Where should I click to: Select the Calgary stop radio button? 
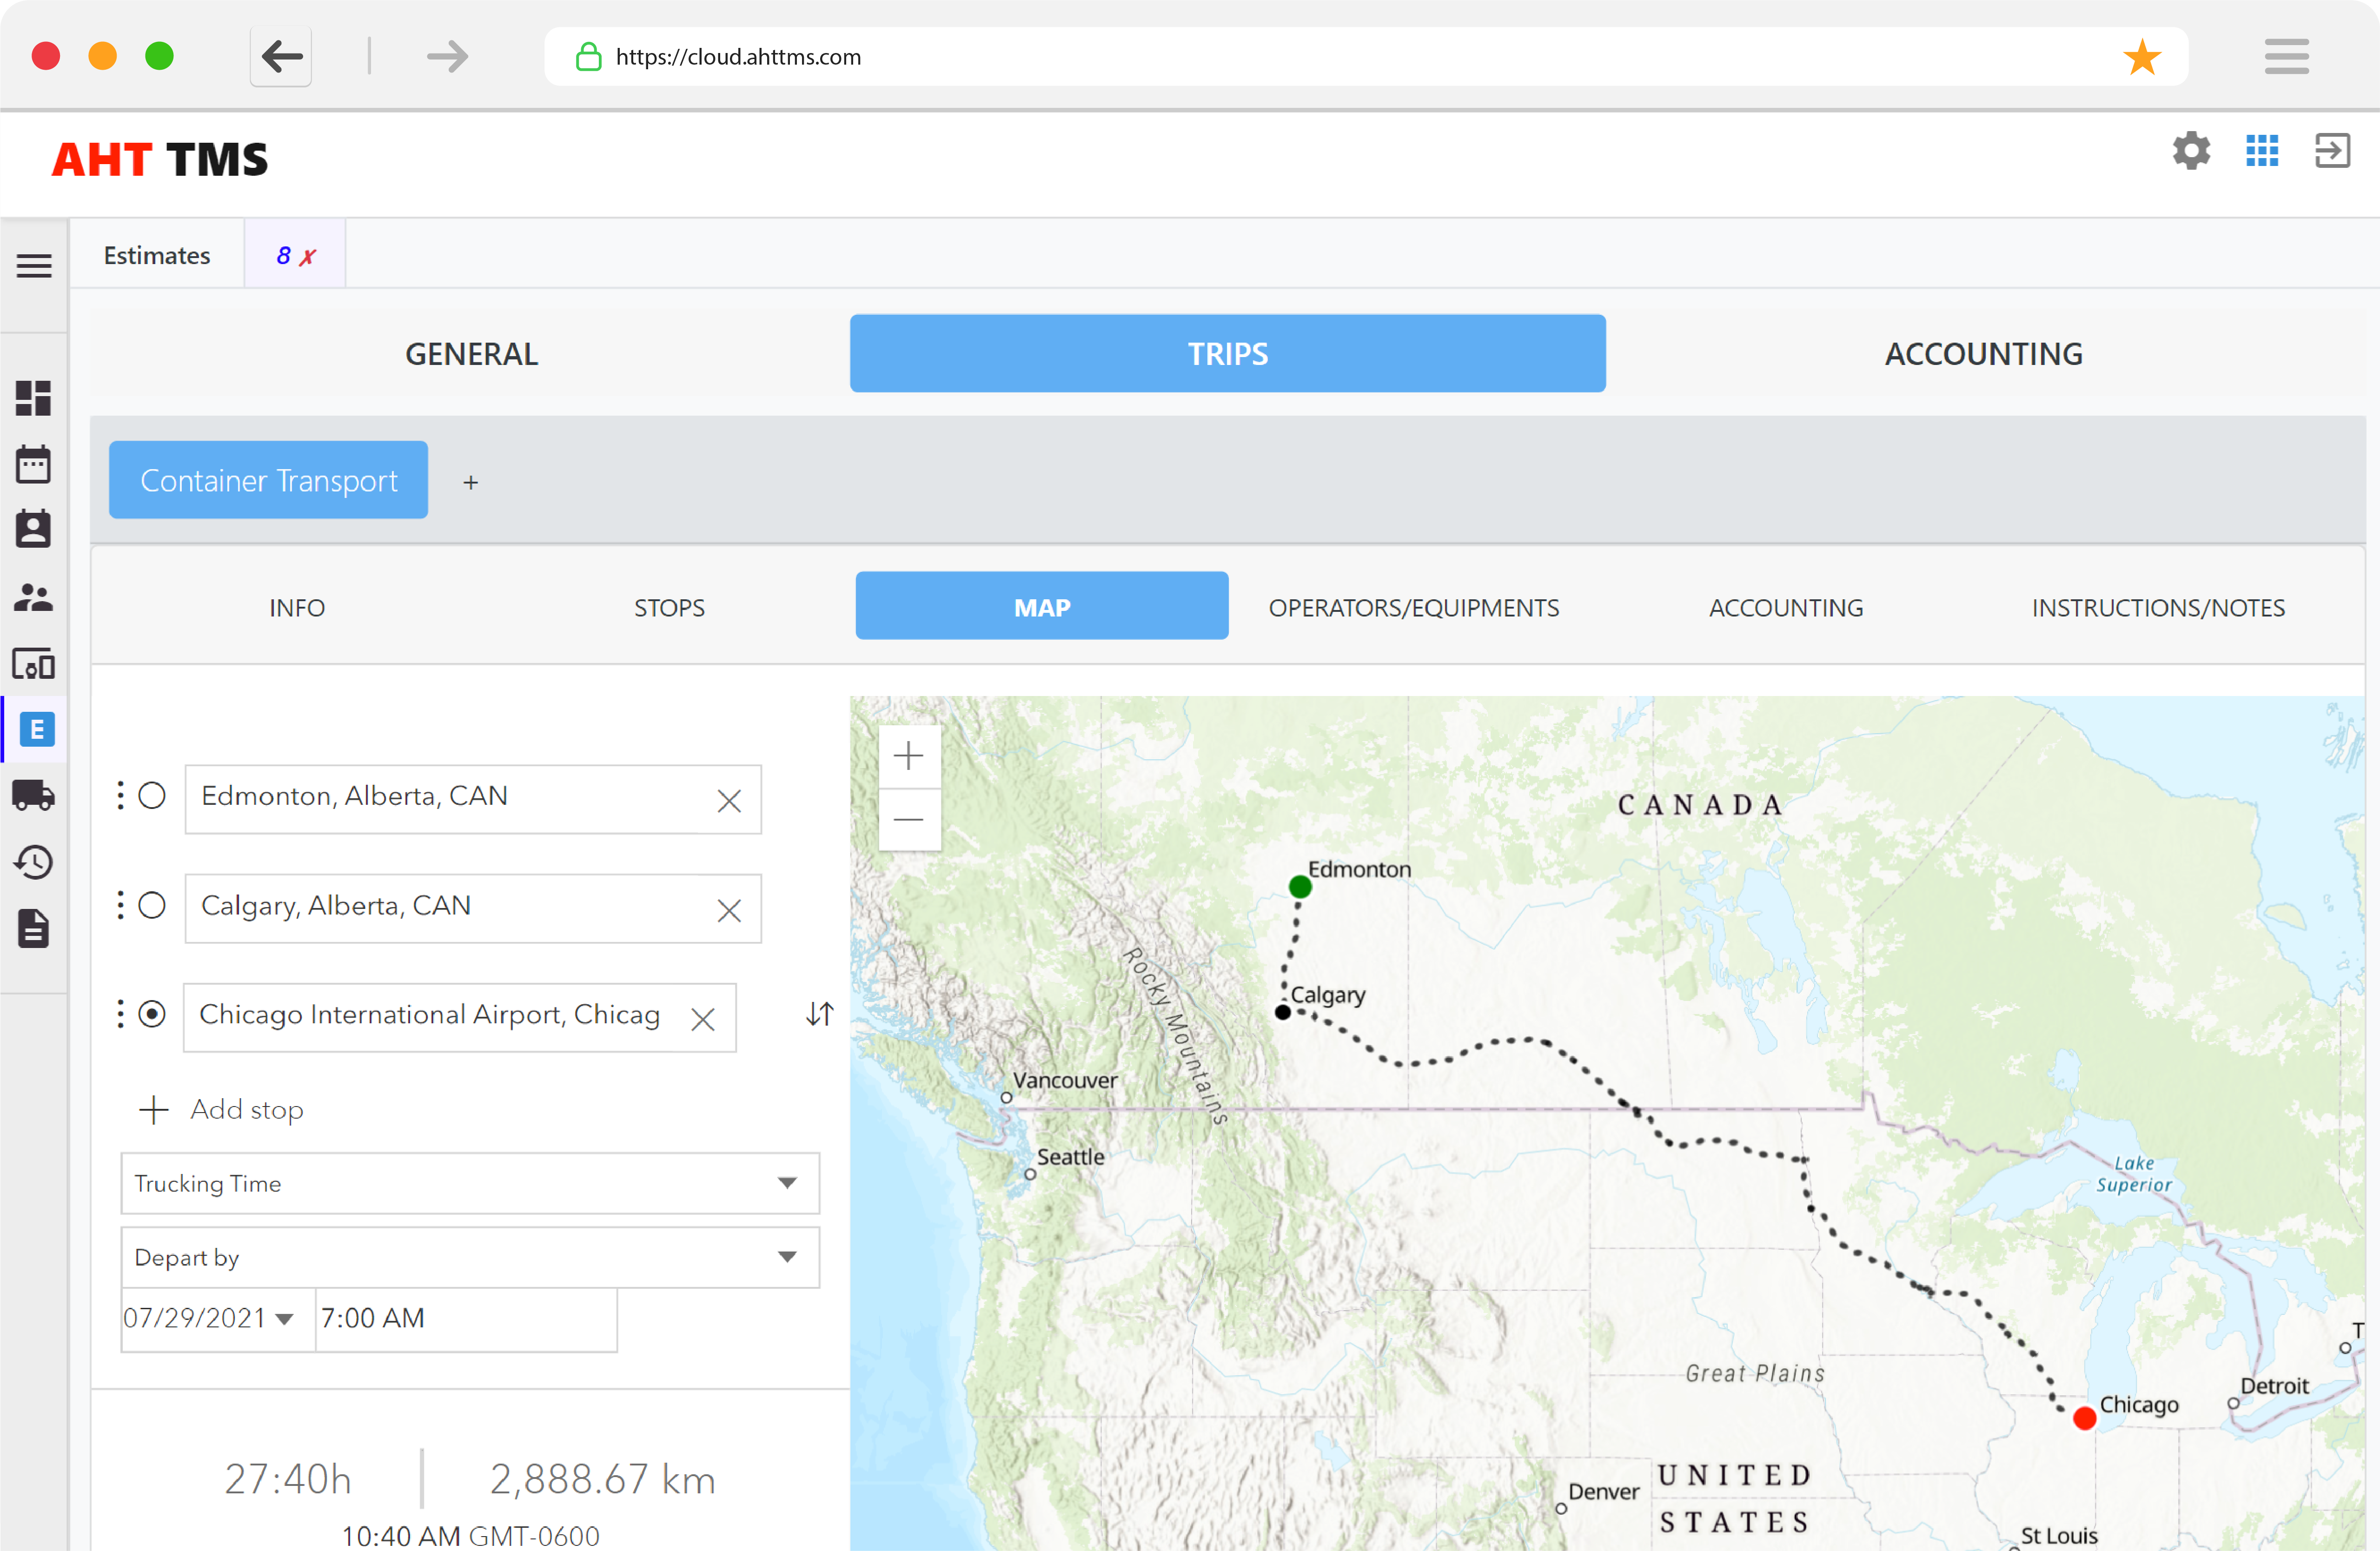152,905
